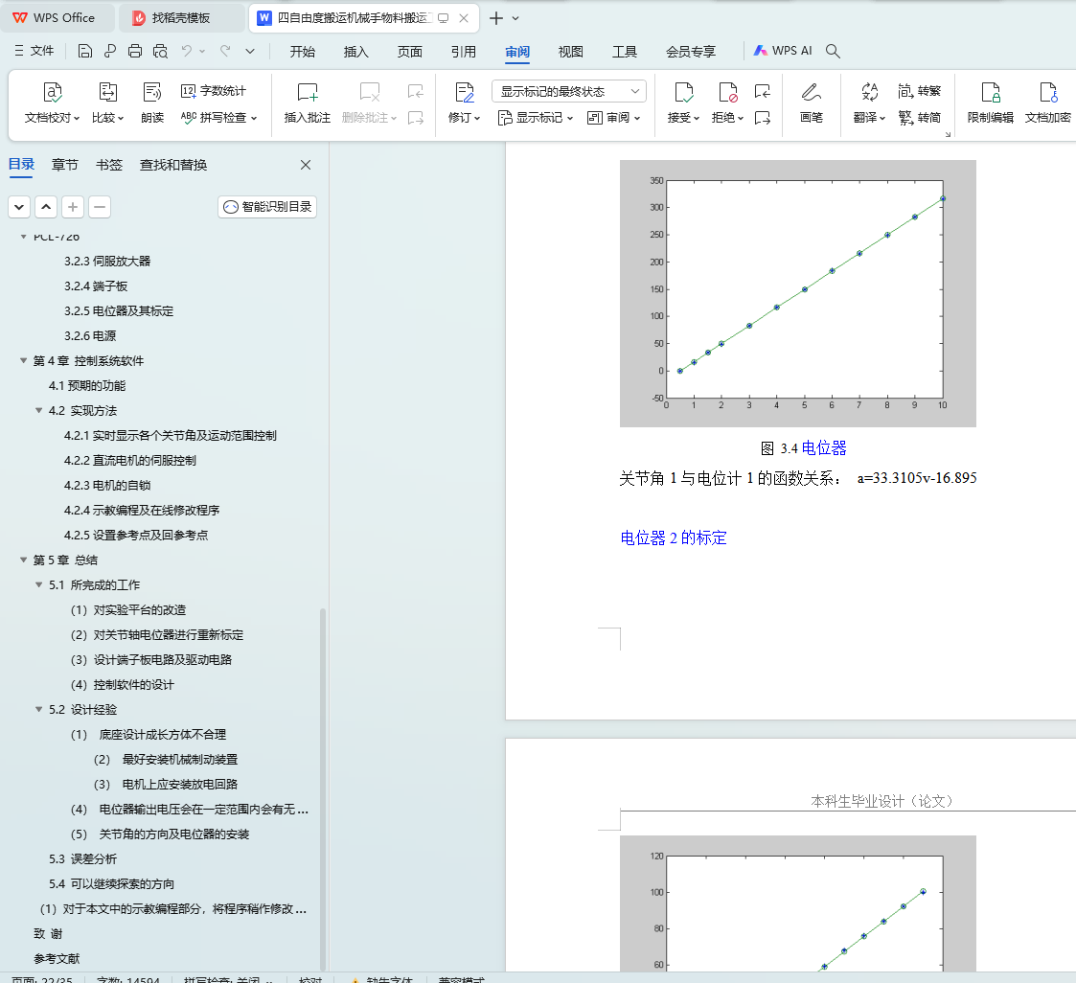The height and width of the screenshot is (983, 1076).
Task: Open the 文件 menu
Action: click(x=34, y=51)
